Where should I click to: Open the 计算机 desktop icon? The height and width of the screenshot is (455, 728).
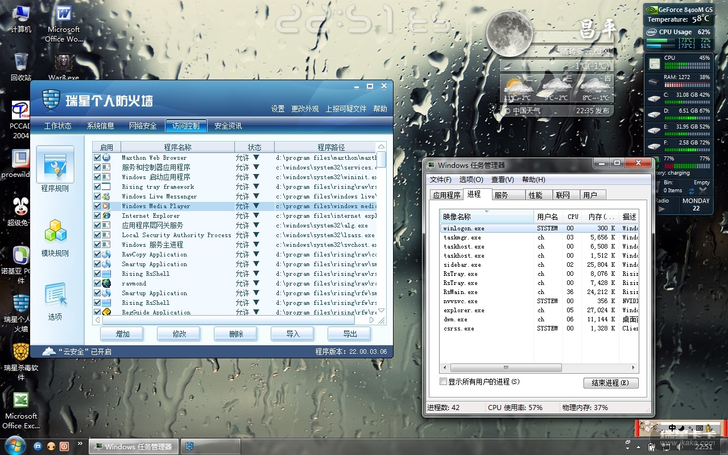pos(21,17)
